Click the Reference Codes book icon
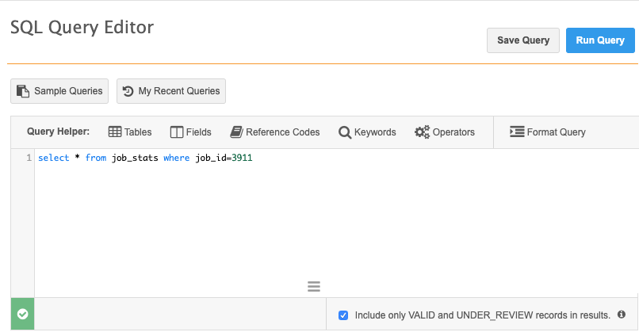This screenshot has width=639, height=332. (x=236, y=132)
